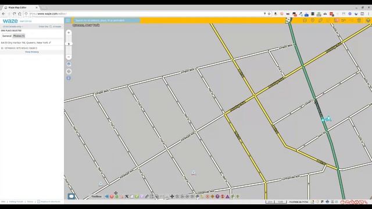Click the place marker near bottom center map
The image size is (372, 209).
pyautogui.click(x=194, y=173)
